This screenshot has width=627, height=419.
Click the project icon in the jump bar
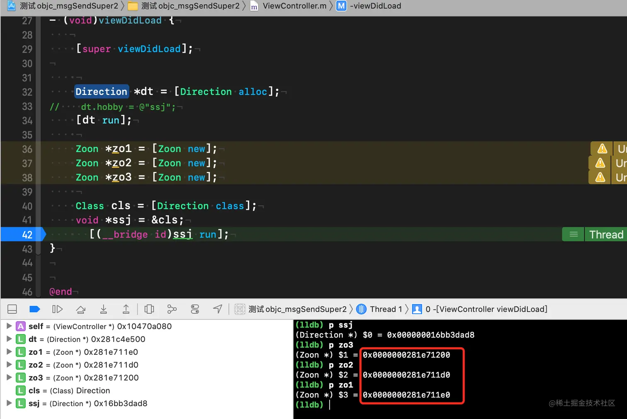pos(12,6)
